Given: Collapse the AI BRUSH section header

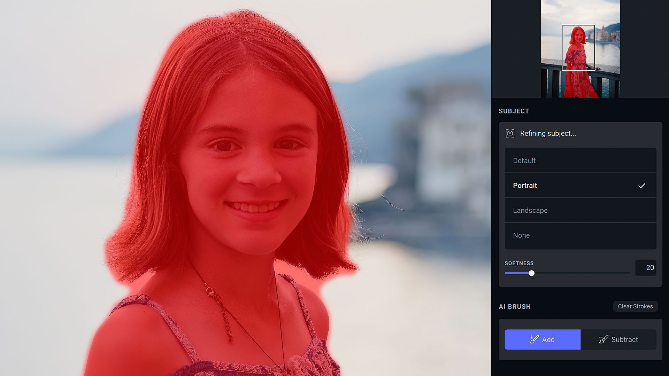Looking at the screenshot, I should click(x=514, y=306).
